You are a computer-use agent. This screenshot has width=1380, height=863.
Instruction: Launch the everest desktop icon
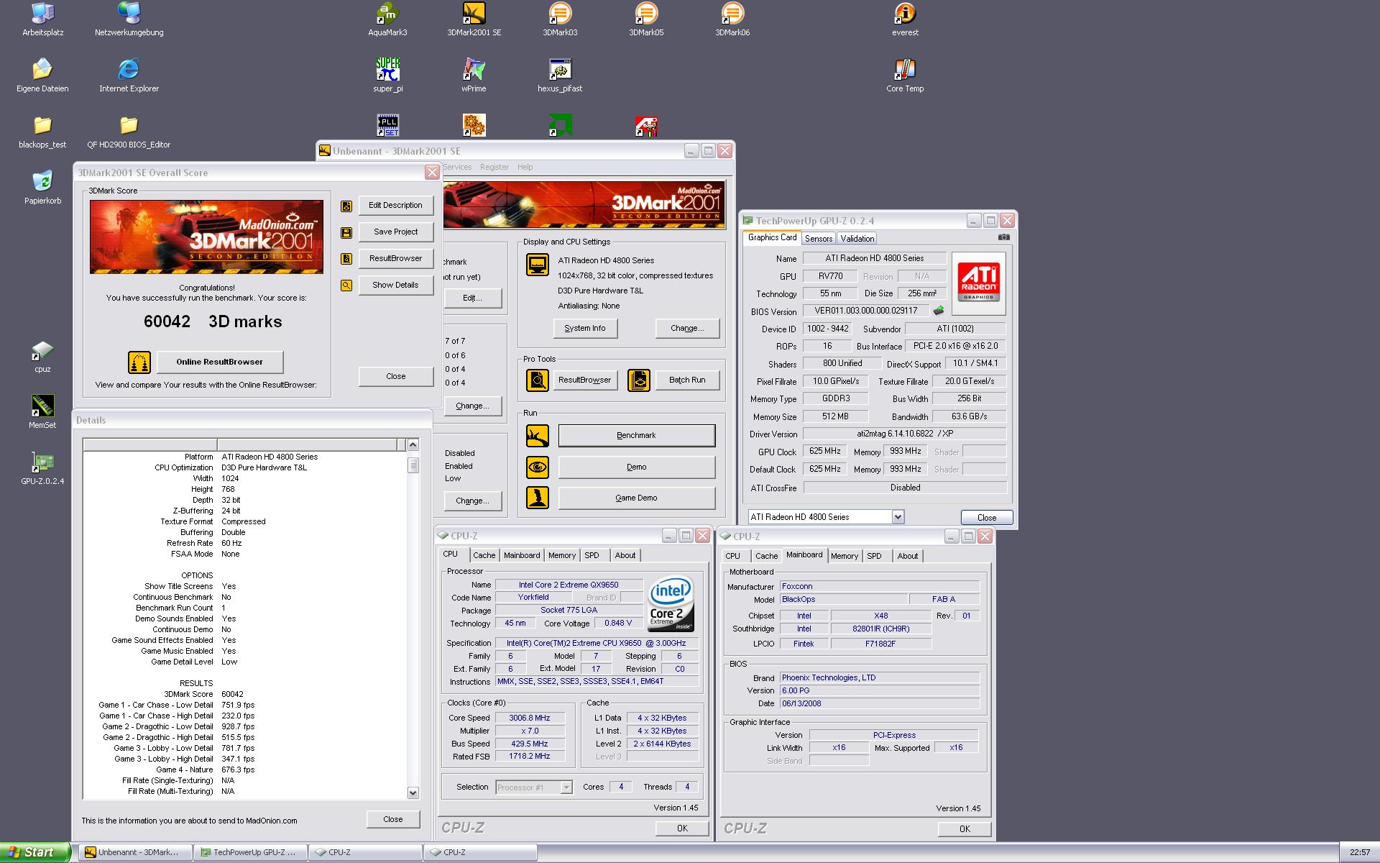tap(905, 19)
